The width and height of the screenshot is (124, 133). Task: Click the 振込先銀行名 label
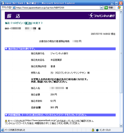(38, 54)
